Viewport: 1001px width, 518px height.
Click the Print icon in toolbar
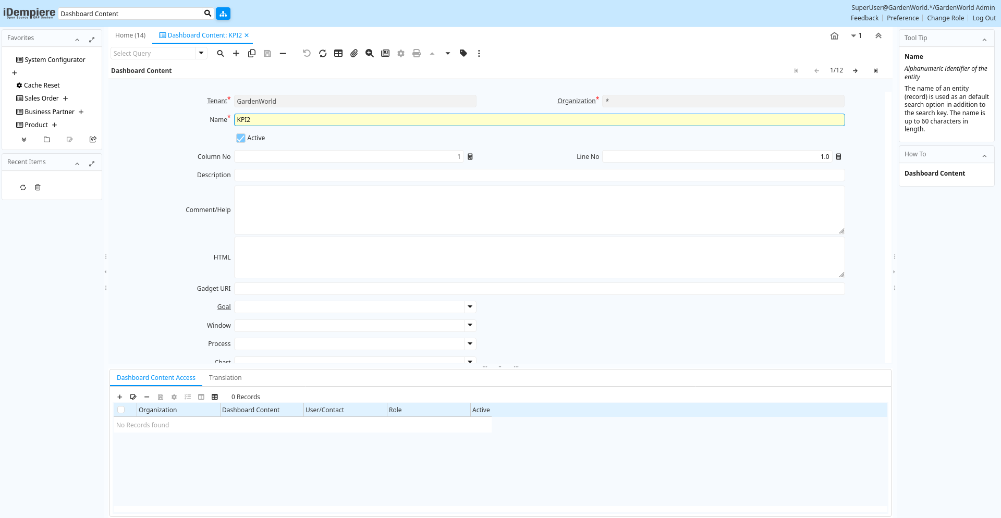[416, 53]
